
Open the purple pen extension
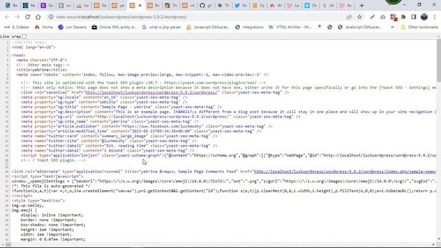coord(372,17)
